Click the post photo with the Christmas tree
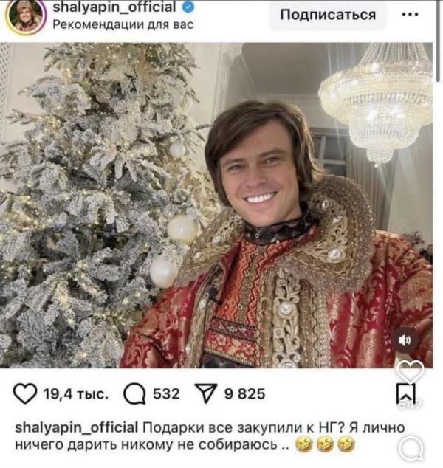 pyautogui.click(x=216, y=205)
